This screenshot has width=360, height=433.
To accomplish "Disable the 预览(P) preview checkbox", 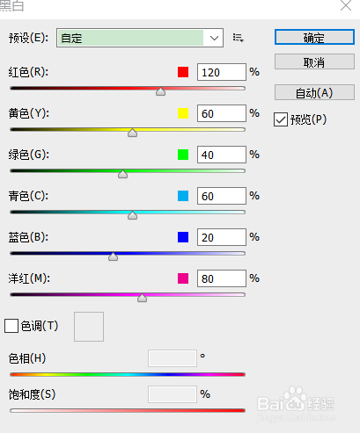I will (x=281, y=119).
